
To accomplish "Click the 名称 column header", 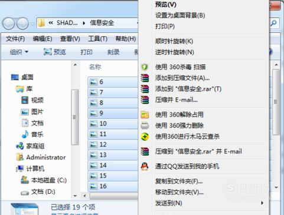I will tap(95, 67).
